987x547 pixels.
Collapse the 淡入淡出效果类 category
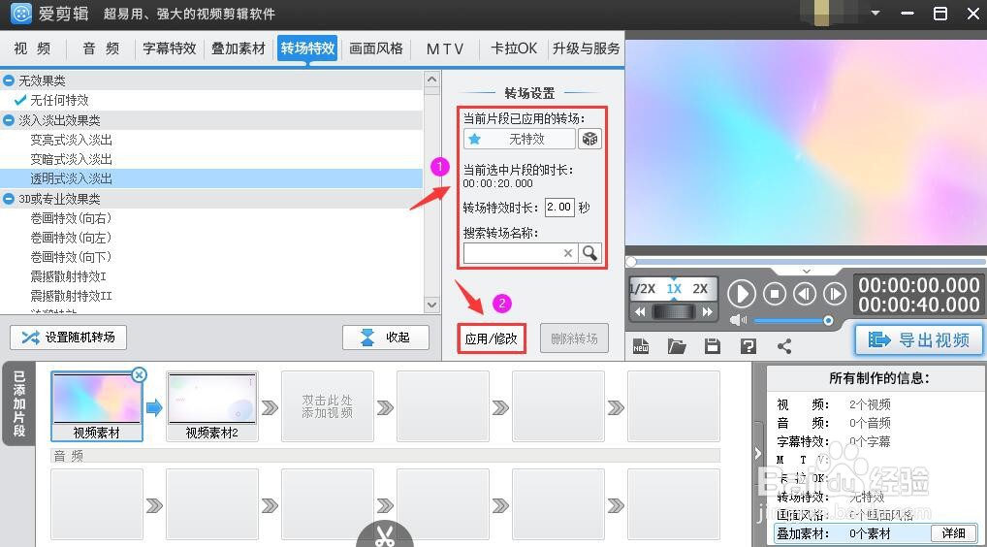[8, 119]
